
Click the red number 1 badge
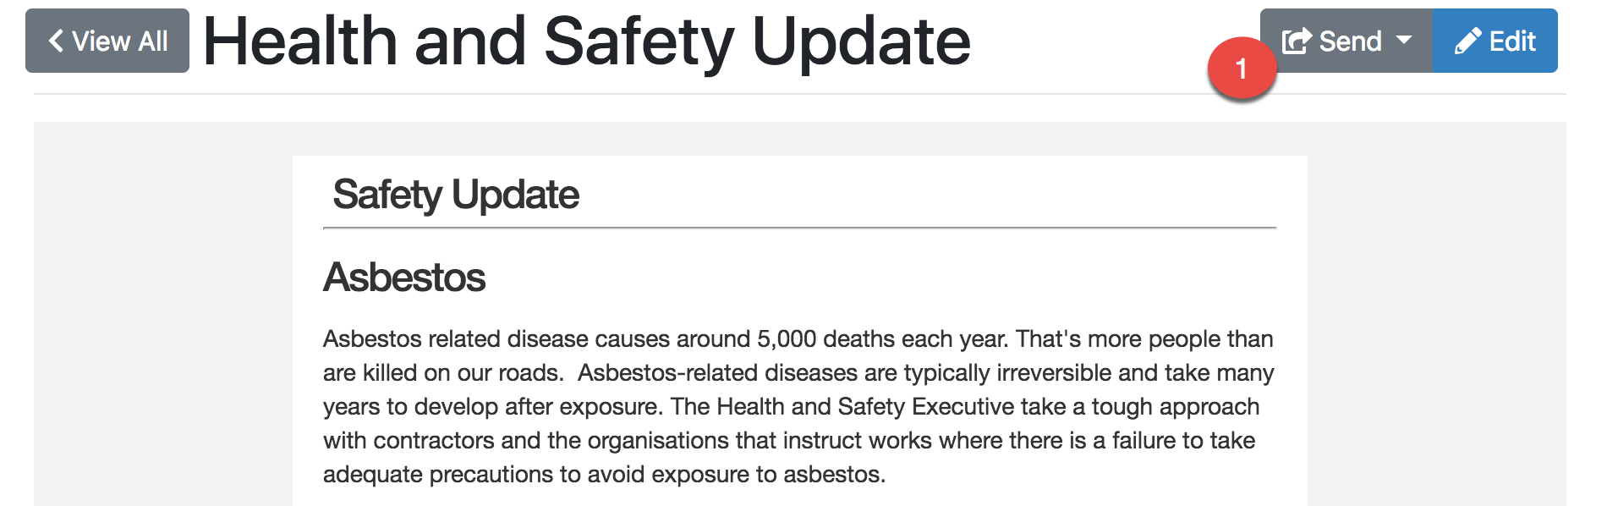[x=1241, y=69]
